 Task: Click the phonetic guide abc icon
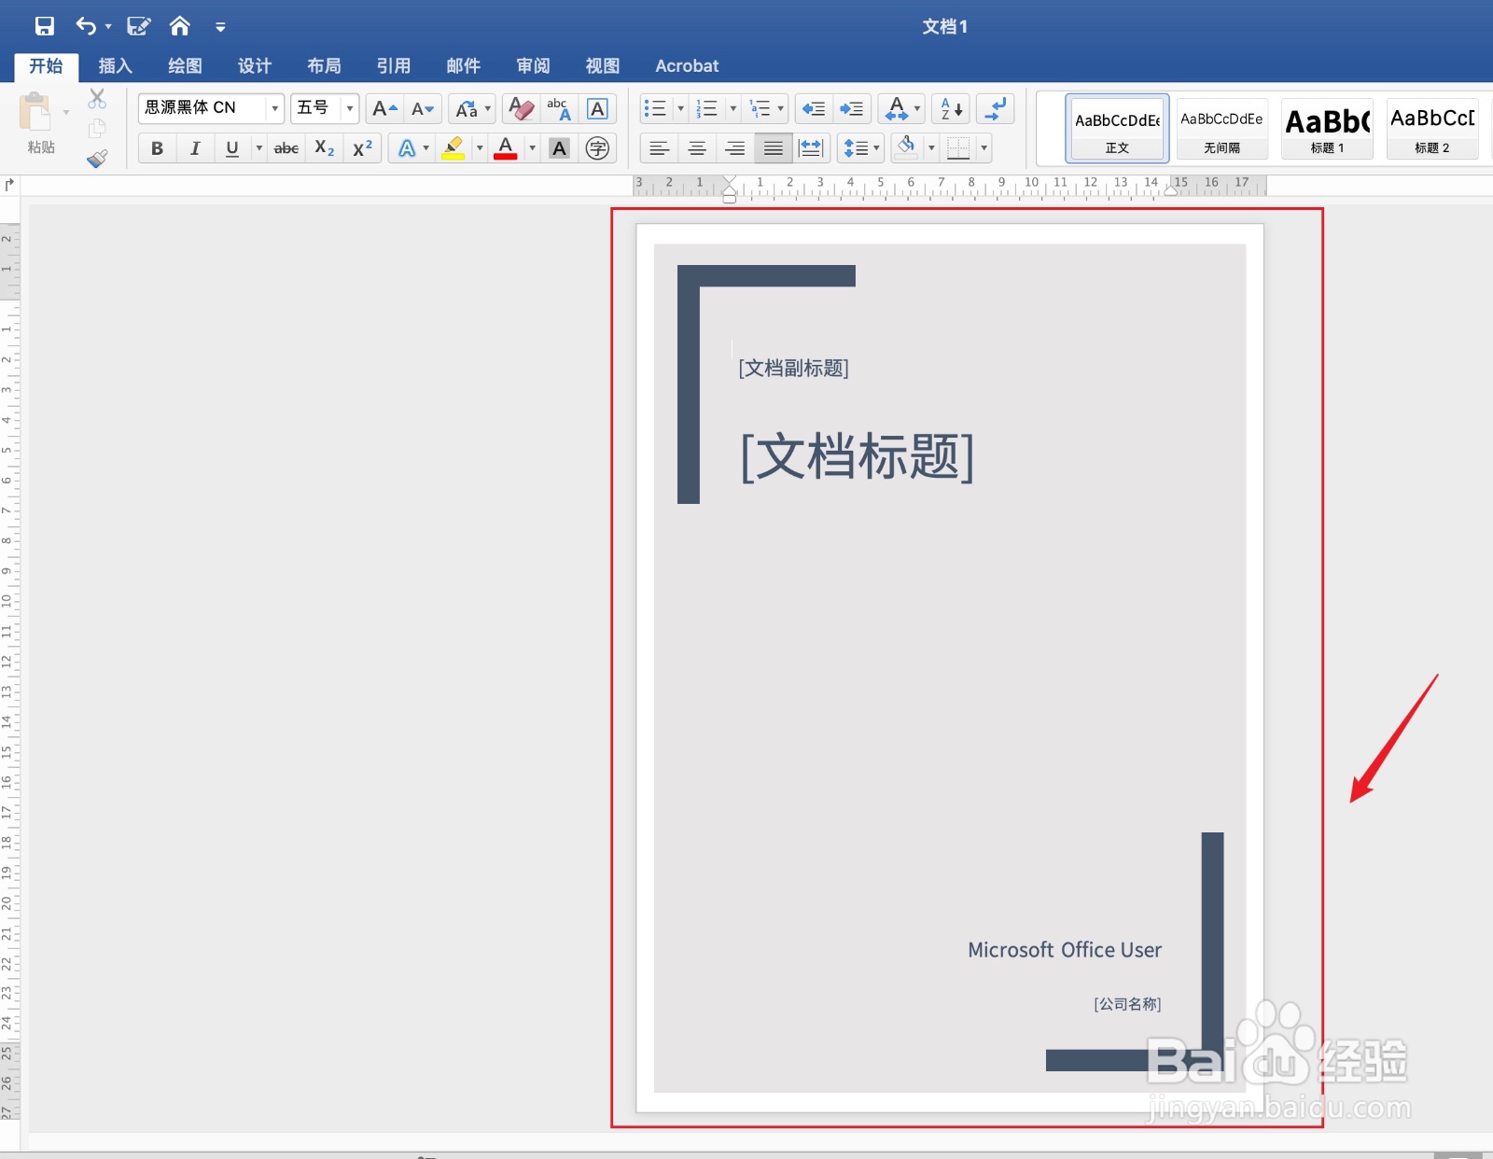(559, 108)
